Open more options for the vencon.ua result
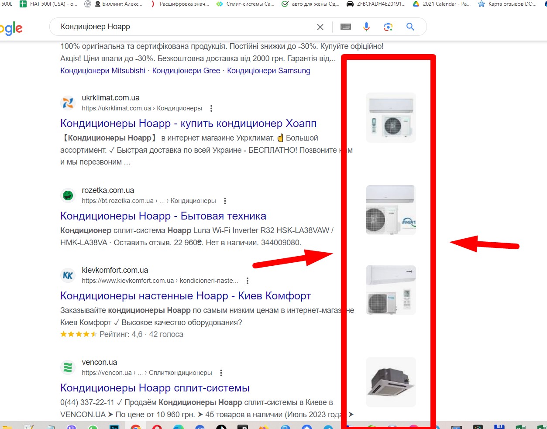Image resolution: width=547 pixels, height=429 pixels. (x=221, y=373)
